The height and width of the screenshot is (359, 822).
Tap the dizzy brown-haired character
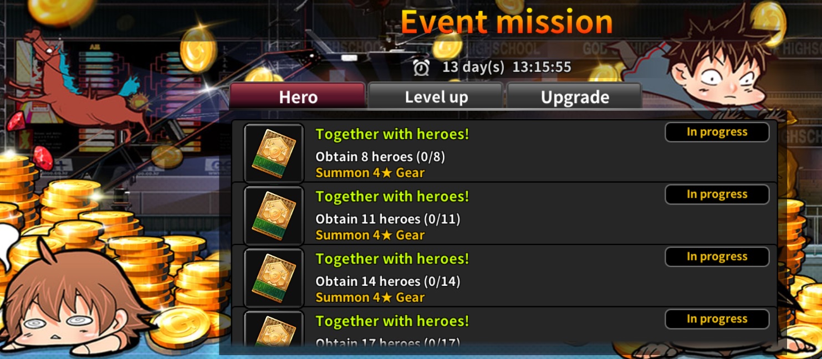pyautogui.click(x=72, y=299)
